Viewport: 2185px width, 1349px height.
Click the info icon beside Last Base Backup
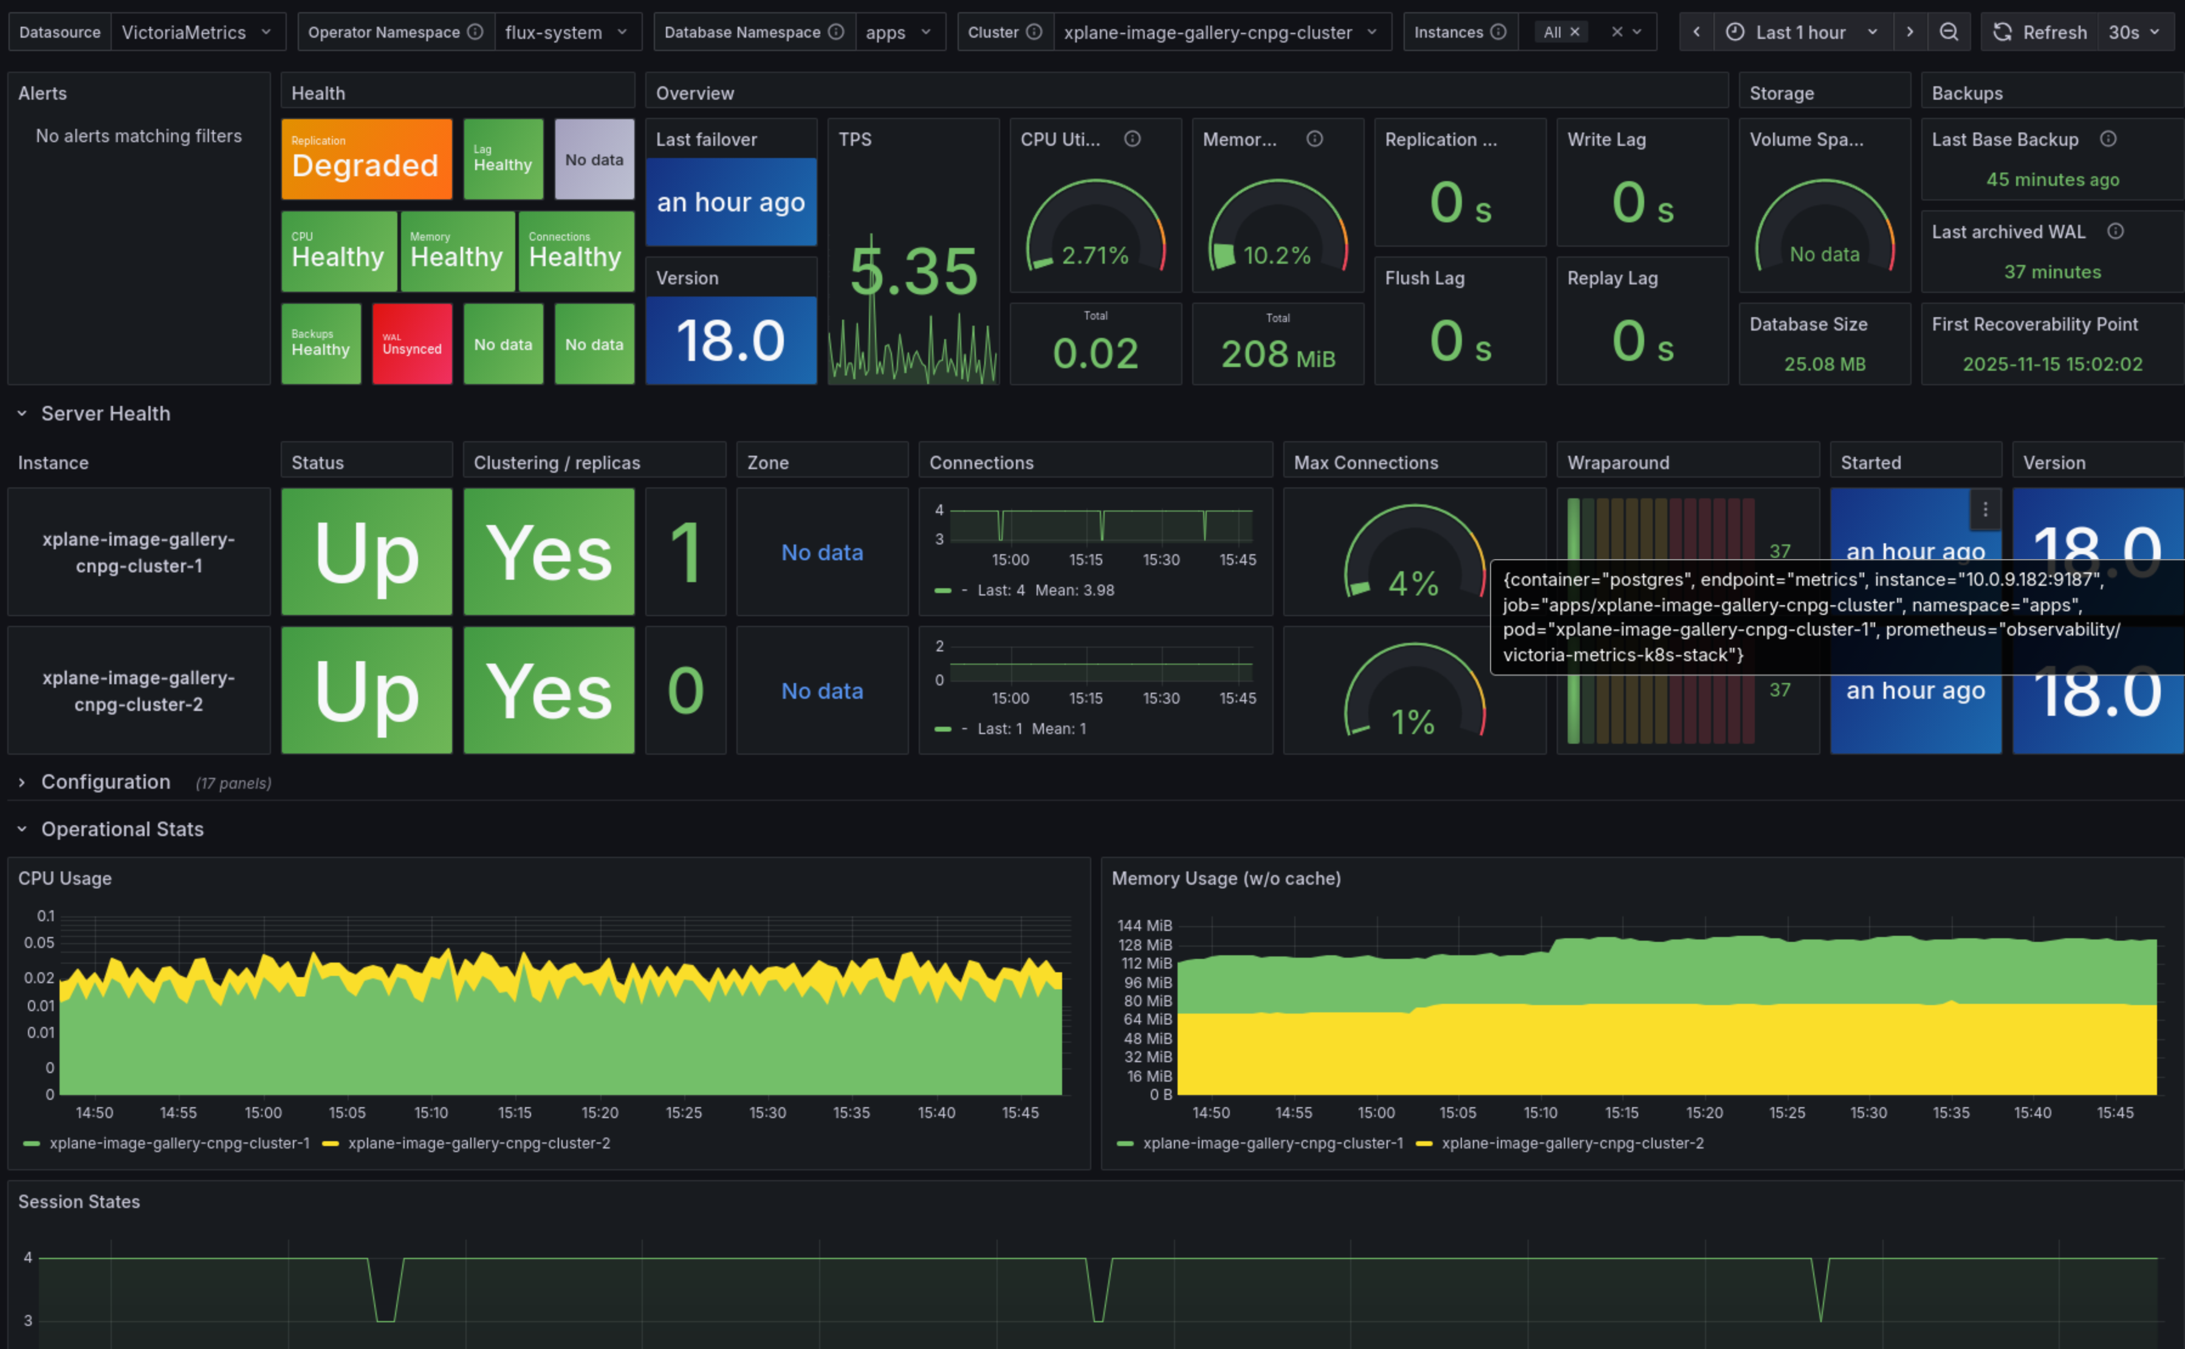[2109, 139]
